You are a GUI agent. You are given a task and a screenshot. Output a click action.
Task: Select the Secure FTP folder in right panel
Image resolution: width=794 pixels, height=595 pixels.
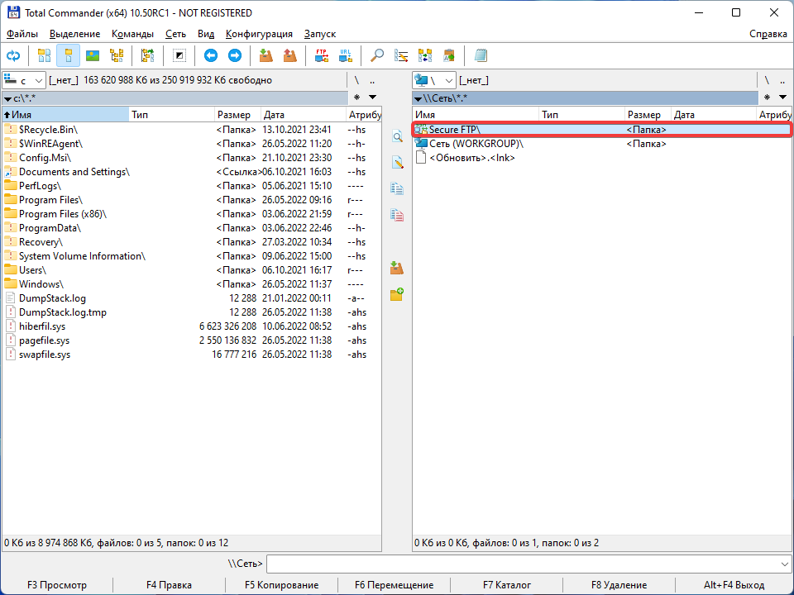[x=453, y=130]
